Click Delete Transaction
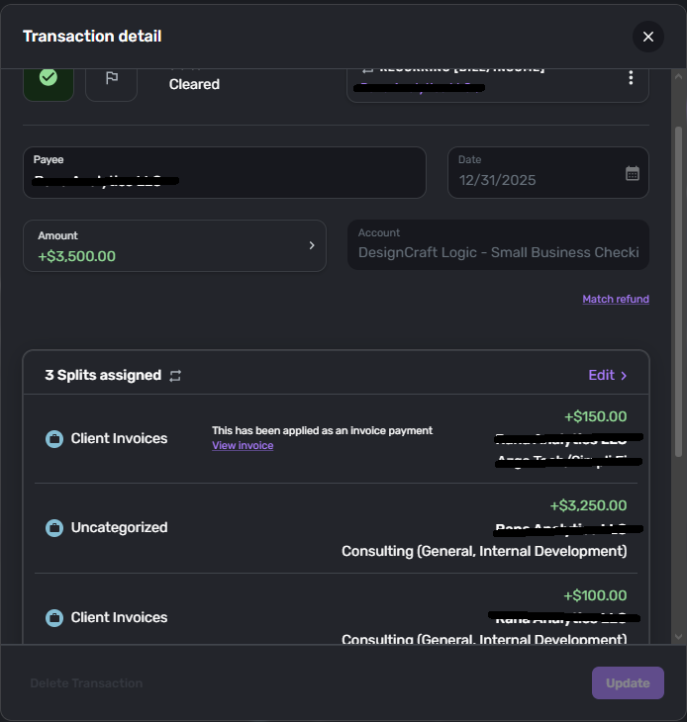This screenshot has width=687, height=722. [86, 683]
